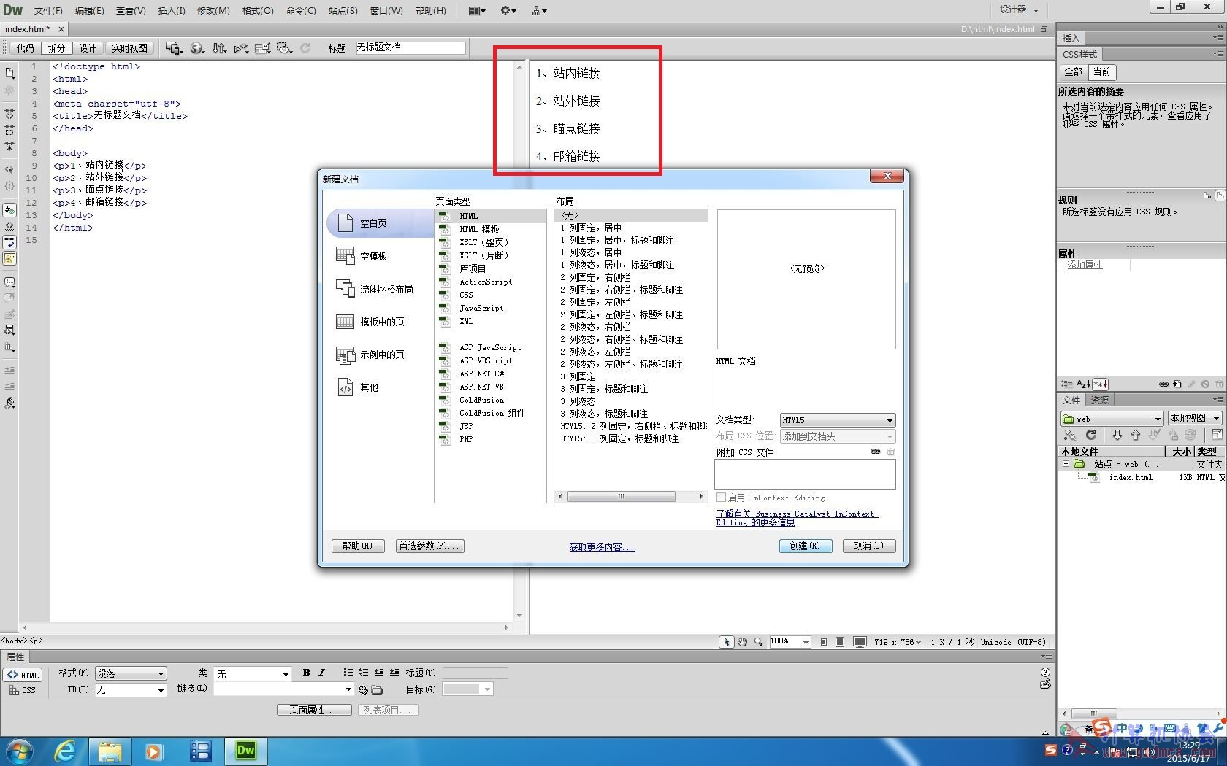This screenshot has height=766, width=1227.
Task: Click the attach CSS file link icon in dialog
Action: [x=875, y=452]
